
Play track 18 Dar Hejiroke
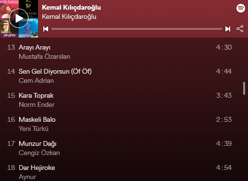pos(119,172)
